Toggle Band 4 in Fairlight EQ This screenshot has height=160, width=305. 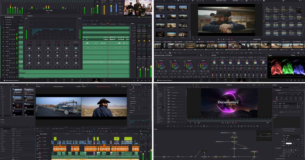coord(57,42)
